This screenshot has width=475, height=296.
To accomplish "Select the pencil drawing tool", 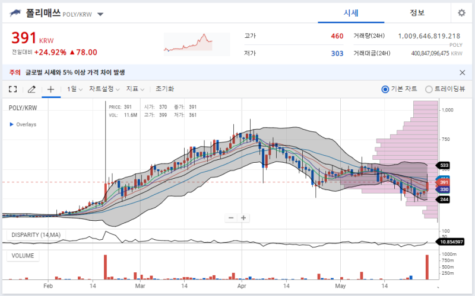I will point(31,89).
